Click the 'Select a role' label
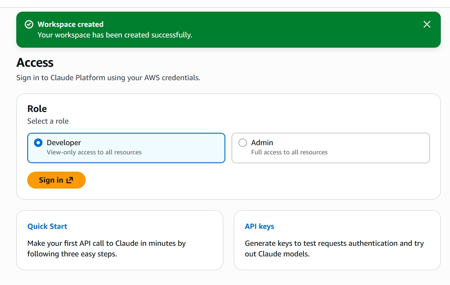The height and width of the screenshot is (285, 450). (x=48, y=121)
